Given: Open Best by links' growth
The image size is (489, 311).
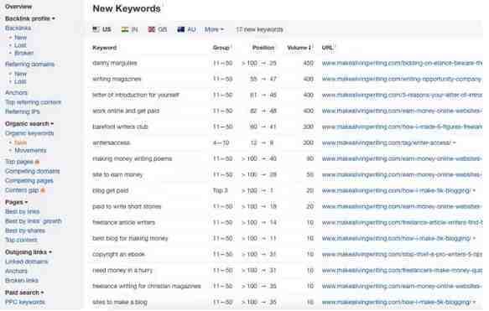Looking at the screenshot, I should 34,221.
